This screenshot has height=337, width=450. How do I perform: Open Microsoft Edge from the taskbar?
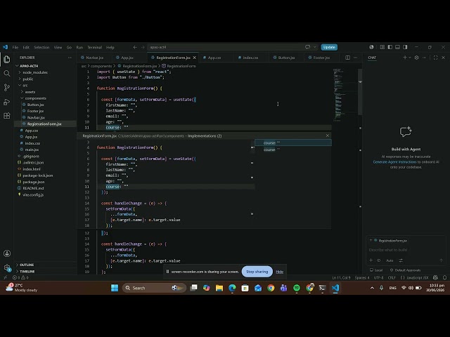tap(232, 288)
